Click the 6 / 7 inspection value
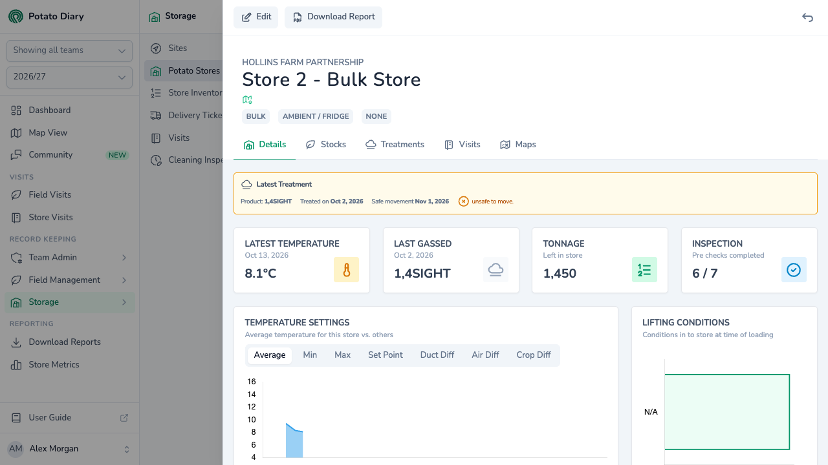This screenshot has height=465, width=828. (705, 274)
